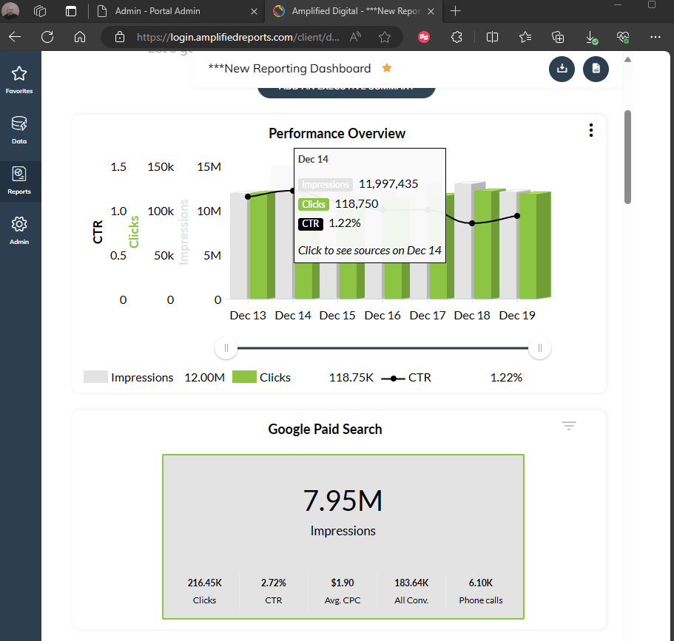Unfavorite dashboard using the orange star
Screen dimensions: 674x641
click(x=386, y=68)
